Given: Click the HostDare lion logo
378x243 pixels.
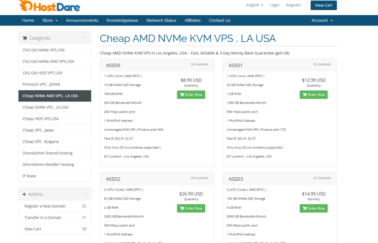Looking at the screenshot, I should click(x=49, y=6).
